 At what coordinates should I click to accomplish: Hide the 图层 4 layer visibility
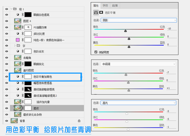click(x=7, y=21)
